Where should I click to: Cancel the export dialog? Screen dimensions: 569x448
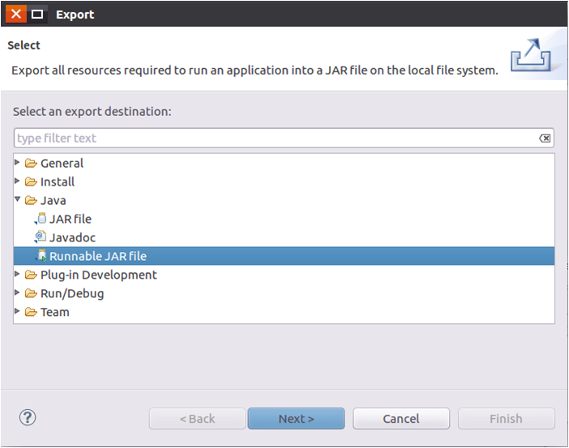point(401,419)
